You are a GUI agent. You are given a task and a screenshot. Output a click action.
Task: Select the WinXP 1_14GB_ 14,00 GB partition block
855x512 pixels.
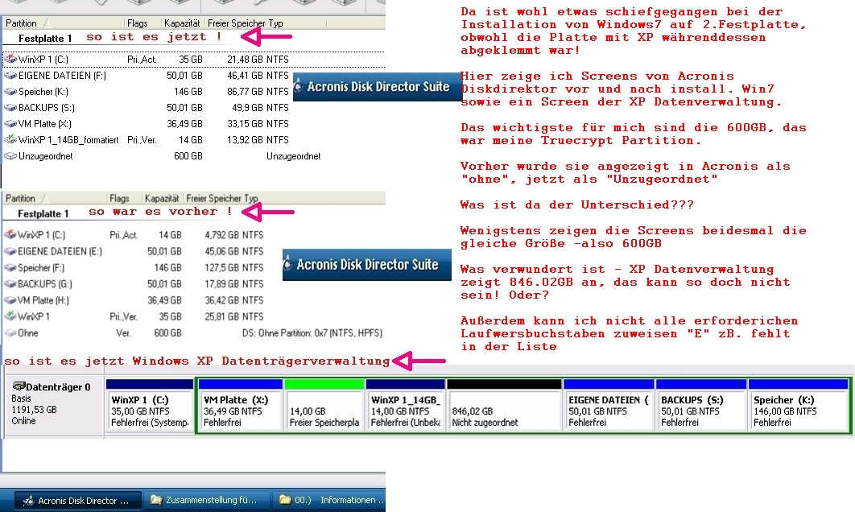click(405, 407)
